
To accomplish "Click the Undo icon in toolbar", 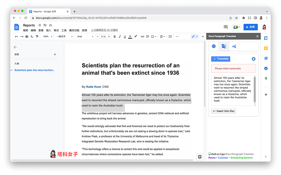I will [x=16, y=37].
